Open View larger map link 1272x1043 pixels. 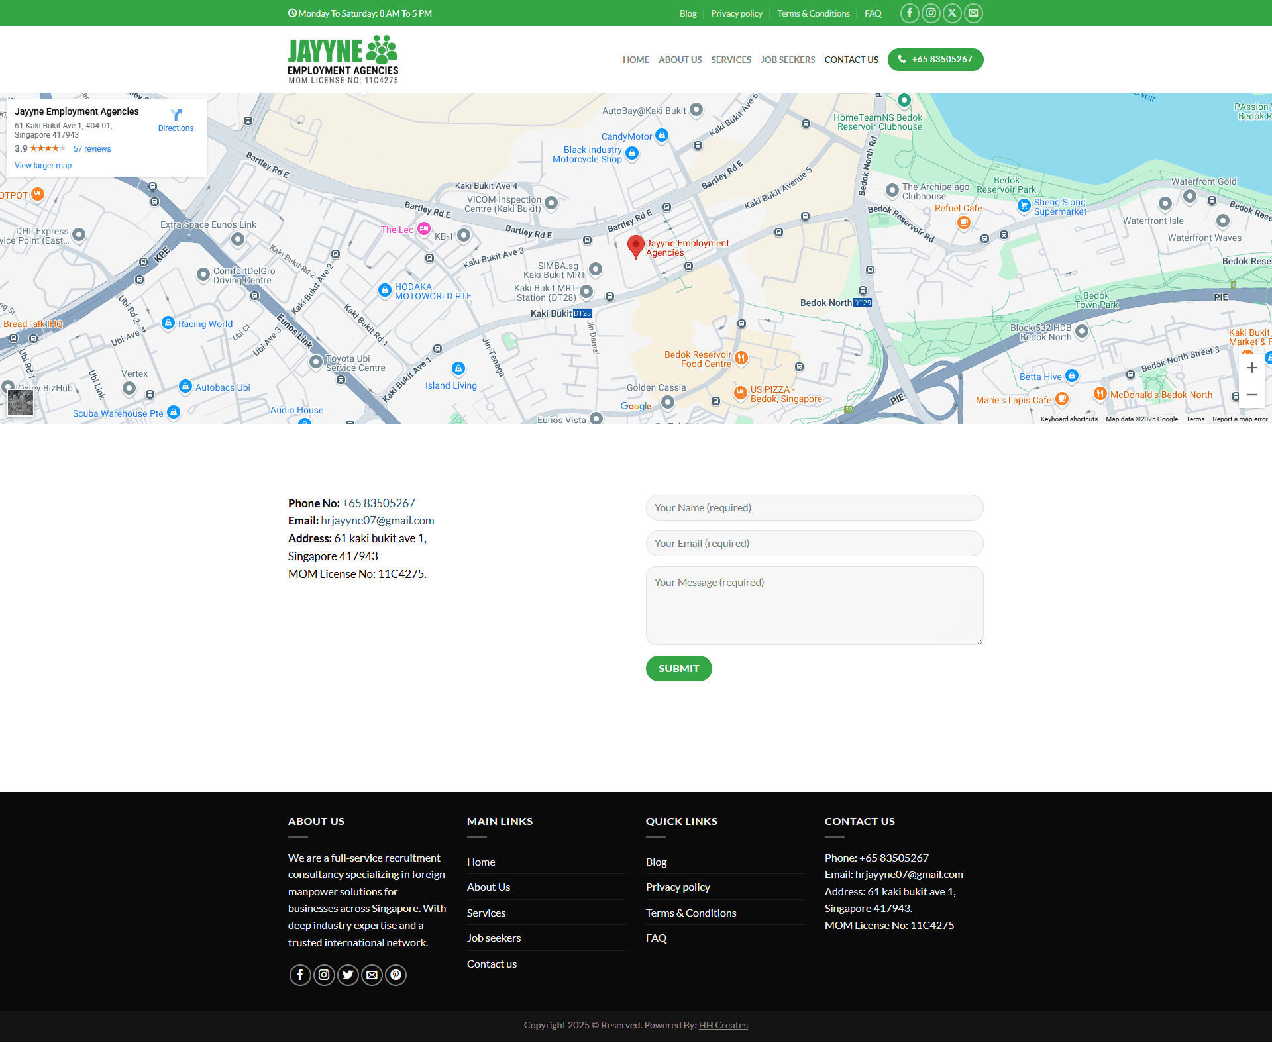(43, 166)
